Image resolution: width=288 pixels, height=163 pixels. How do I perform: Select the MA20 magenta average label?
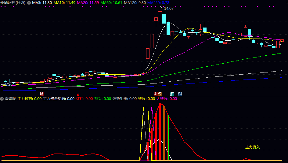88,3
